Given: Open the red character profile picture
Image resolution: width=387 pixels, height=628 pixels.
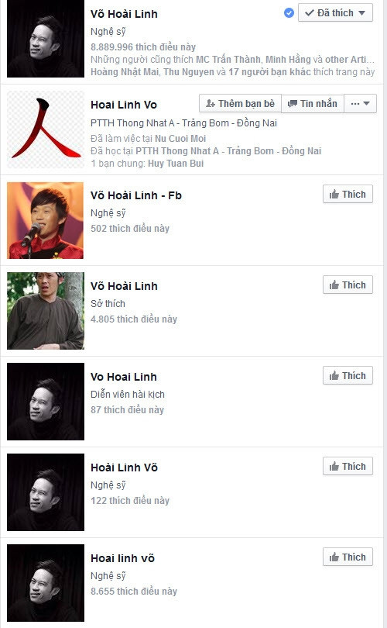Looking at the screenshot, I should pyautogui.click(x=46, y=129).
